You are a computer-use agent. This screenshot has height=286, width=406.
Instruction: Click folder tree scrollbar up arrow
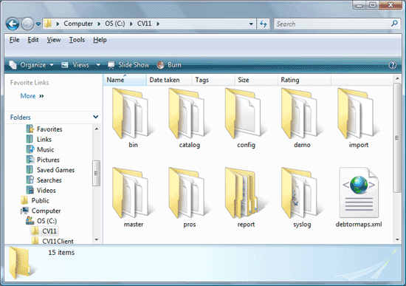pyautogui.click(x=97, y=129)
